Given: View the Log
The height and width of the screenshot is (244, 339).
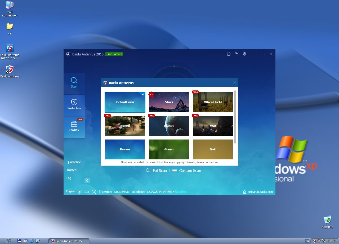Looking at the screenshot, I should pyautogui.click(x=69, y=178).
